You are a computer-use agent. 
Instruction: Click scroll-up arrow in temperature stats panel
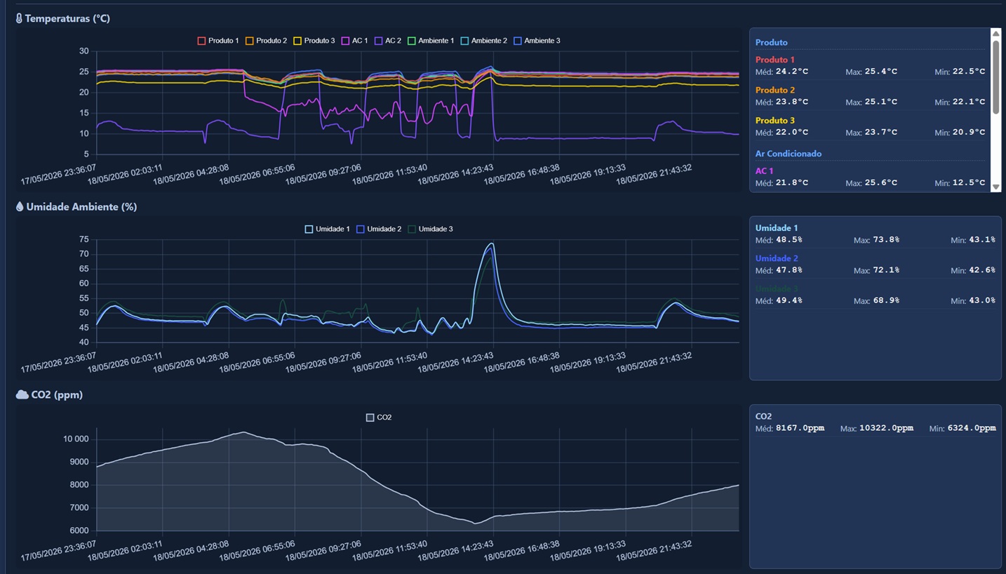(x=995, y=34)
